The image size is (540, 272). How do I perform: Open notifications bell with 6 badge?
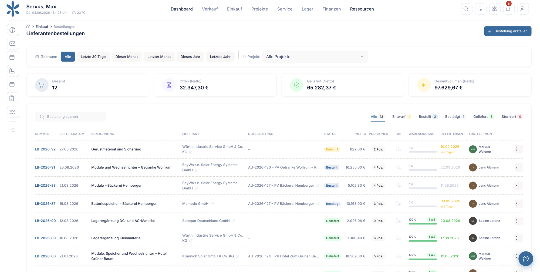508,9
